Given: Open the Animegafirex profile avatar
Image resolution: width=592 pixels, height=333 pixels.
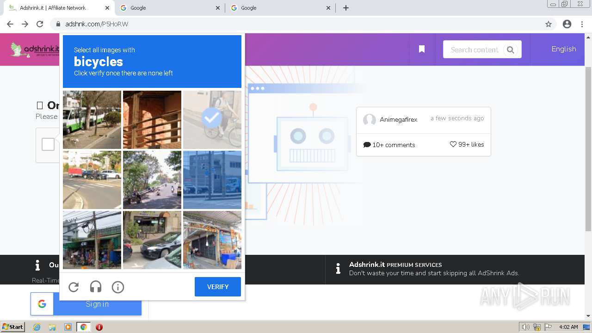Looking at the screenshot, I should 369,120.
